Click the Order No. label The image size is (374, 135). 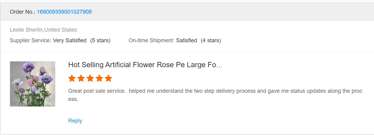23,12
